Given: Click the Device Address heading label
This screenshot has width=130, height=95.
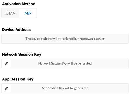Looking at the screenshot, I should (16, 30).
